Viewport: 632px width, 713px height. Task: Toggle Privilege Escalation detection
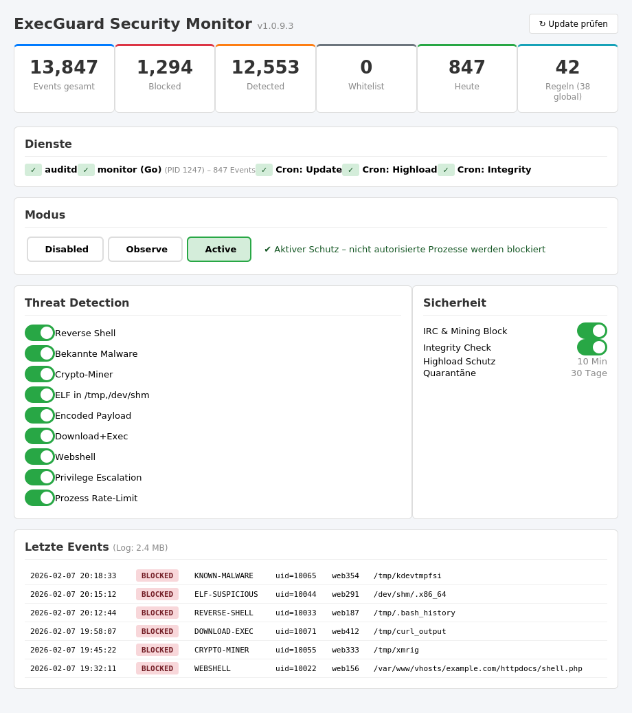tap(40, 477)
